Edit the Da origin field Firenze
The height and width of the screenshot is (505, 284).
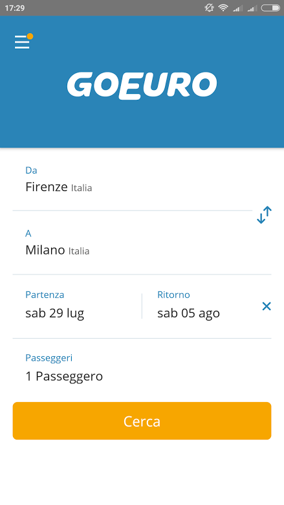[x=132, y=180]
